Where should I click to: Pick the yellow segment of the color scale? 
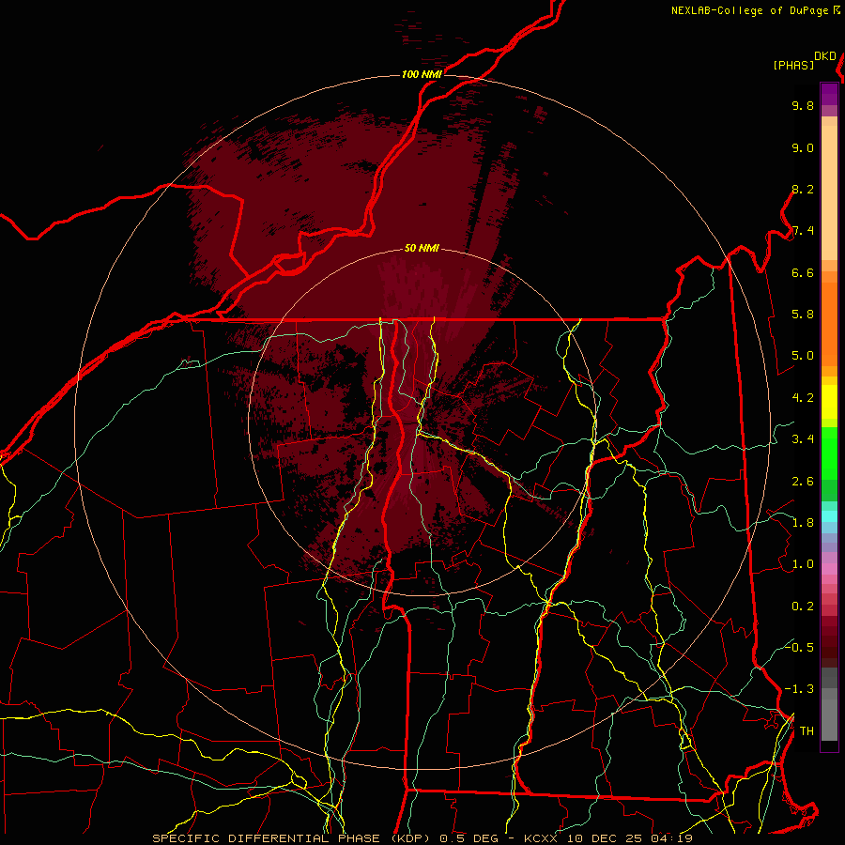tap(829, 402)
